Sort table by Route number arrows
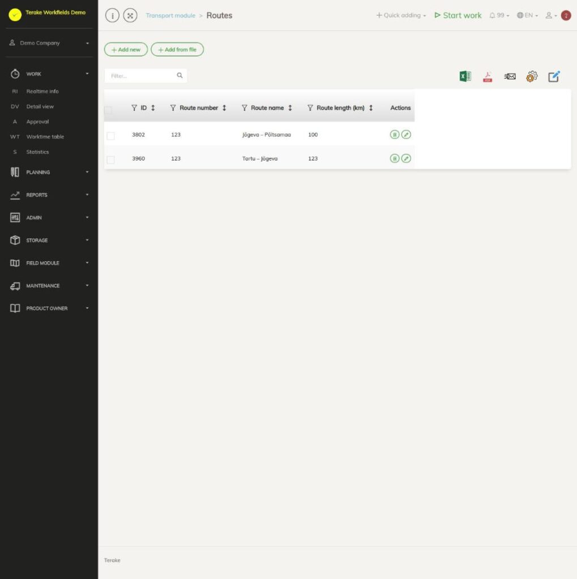Screen dimensions: 577x579 [224, 108]
